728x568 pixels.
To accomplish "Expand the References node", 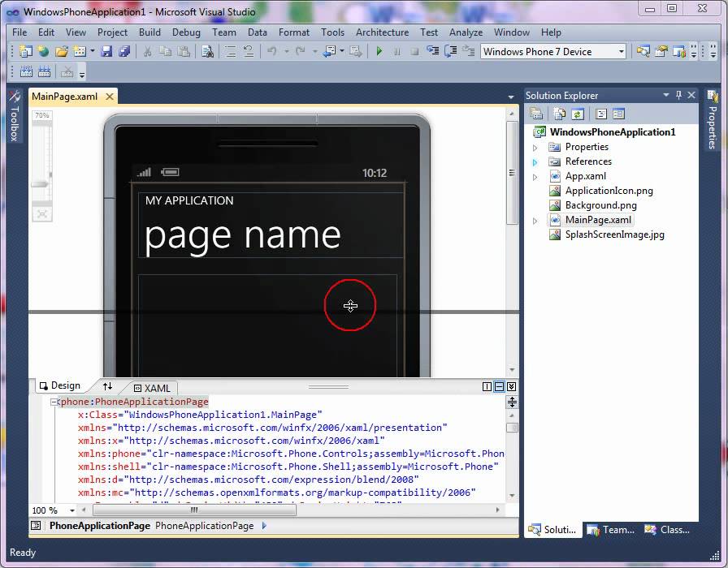I will [x=535, y=162].
